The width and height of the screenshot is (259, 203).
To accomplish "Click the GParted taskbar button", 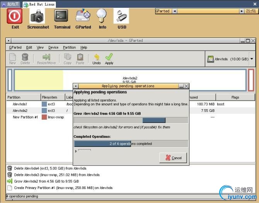I will tap(163, 11).
